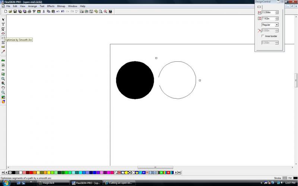This screenshot has width=298, height=186.
Task: Paste from clipboard
Action: click(53, 12)
